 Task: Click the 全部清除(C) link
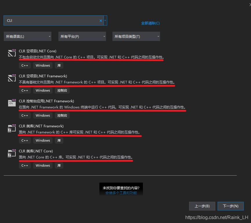coord(150,23)
